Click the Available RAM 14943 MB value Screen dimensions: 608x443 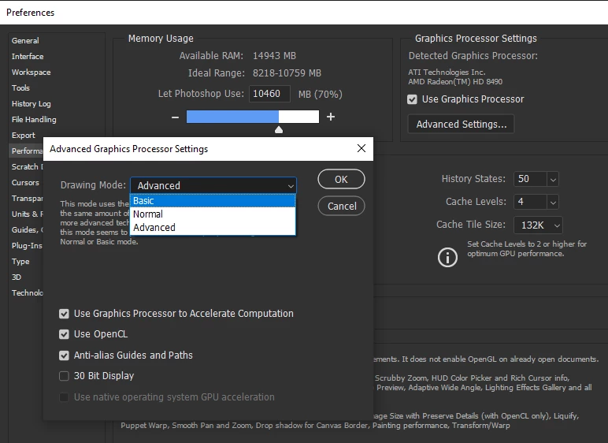click(274, 56)
